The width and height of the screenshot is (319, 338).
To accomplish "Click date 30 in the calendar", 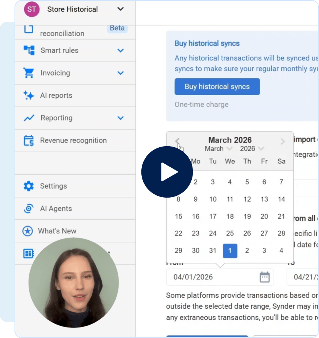I will [x=196, y=250].
